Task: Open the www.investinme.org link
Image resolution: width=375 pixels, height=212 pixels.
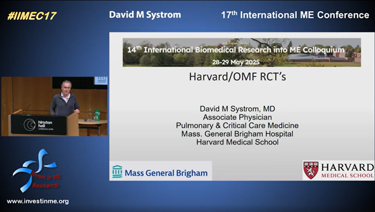Action: (38, 201)
